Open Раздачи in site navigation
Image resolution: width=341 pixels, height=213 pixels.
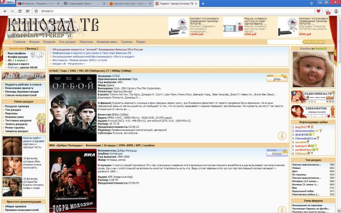click(x=49, y=42)
